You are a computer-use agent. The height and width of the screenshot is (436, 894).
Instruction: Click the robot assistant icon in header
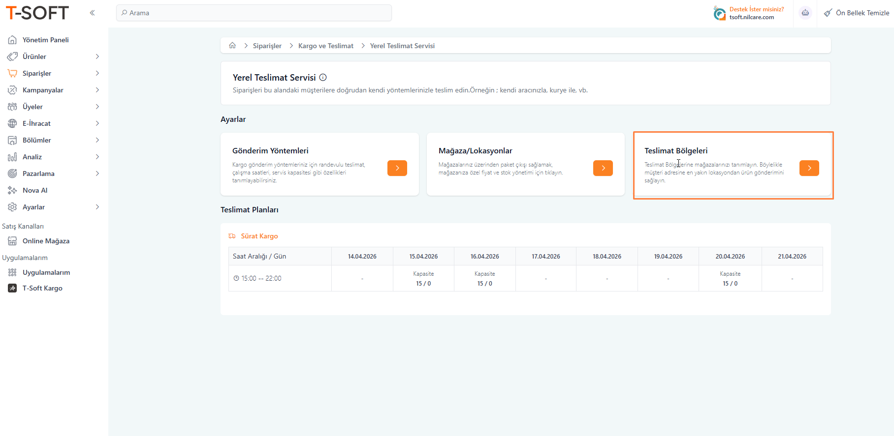click(805, 13)
